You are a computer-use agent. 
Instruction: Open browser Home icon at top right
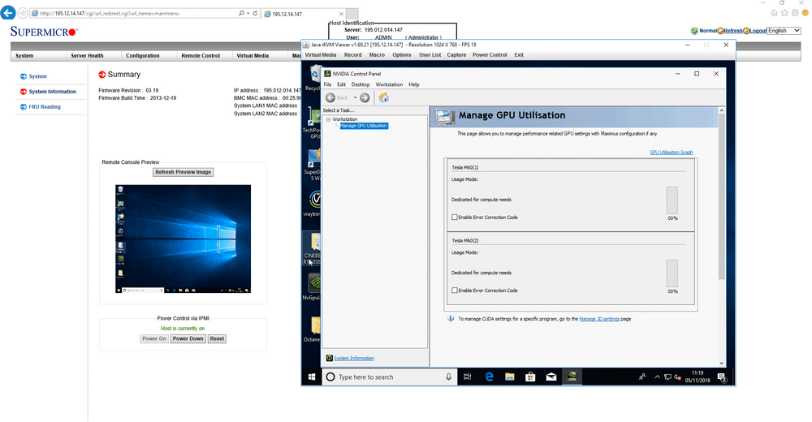[774, 13]
